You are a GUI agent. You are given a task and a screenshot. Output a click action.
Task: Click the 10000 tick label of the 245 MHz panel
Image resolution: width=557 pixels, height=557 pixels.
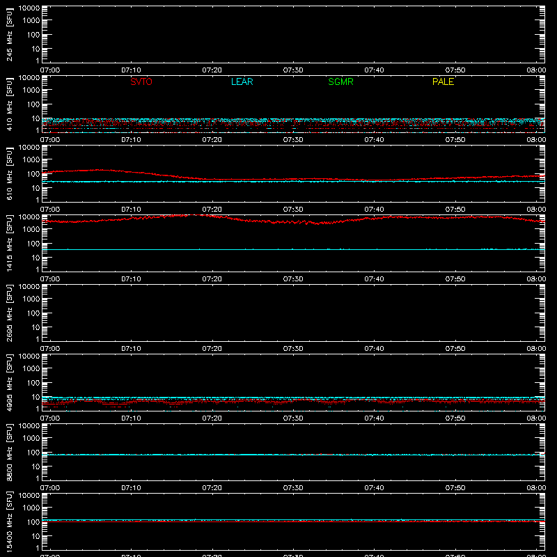pos(29,8)
